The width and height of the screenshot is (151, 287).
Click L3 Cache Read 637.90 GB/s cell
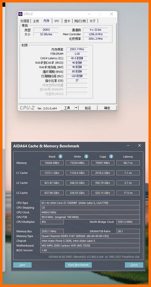(x=52, y=193)
